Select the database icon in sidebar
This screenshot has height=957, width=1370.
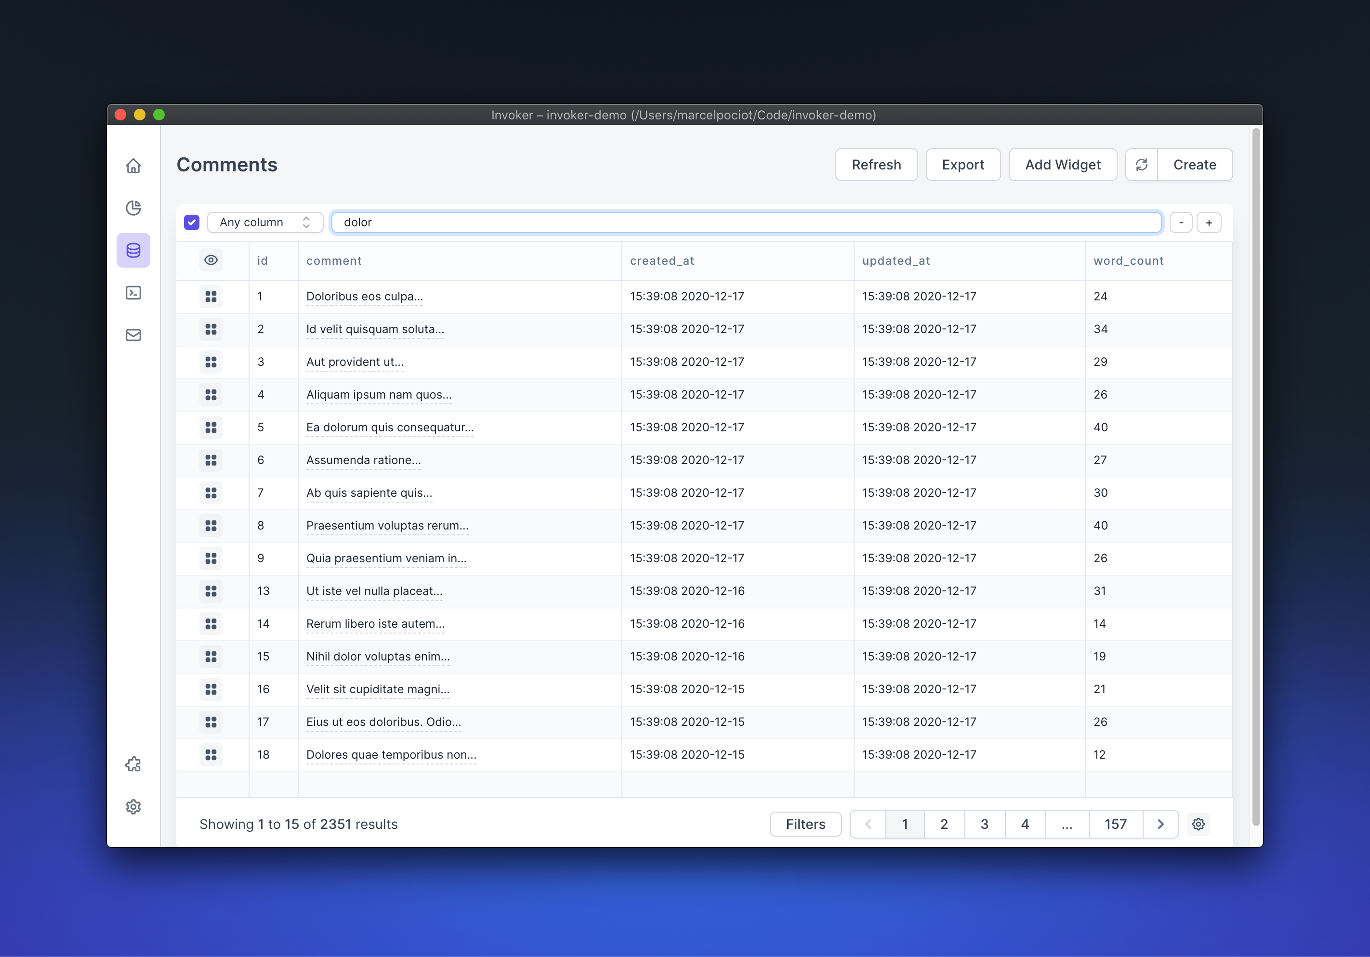pyautogui.click(x=133, y=250)
